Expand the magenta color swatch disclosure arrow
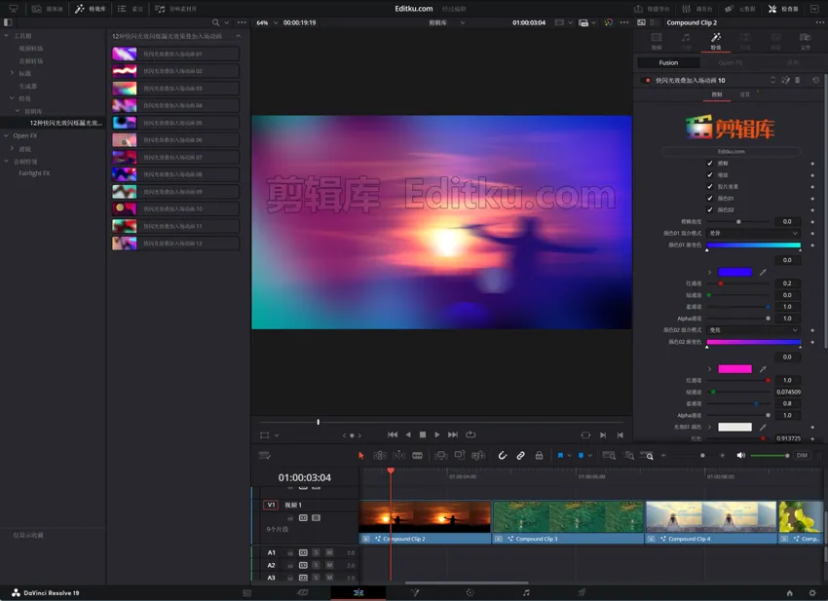This screenshot has height=601, width=828. click(710, 368)
